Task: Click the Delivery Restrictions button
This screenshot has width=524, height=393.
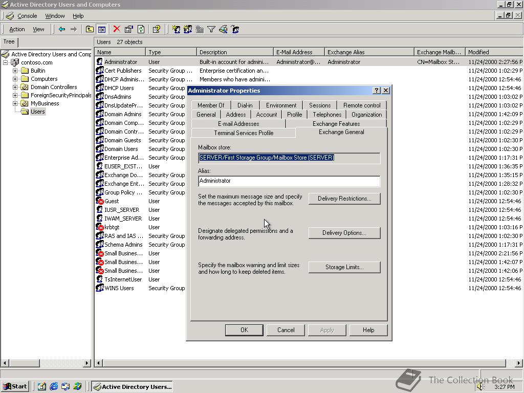Action: (344, 199)
